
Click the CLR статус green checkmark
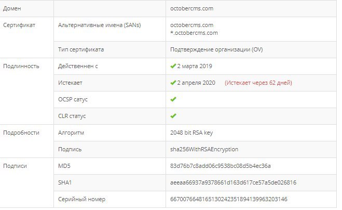[x=173, y=116]
